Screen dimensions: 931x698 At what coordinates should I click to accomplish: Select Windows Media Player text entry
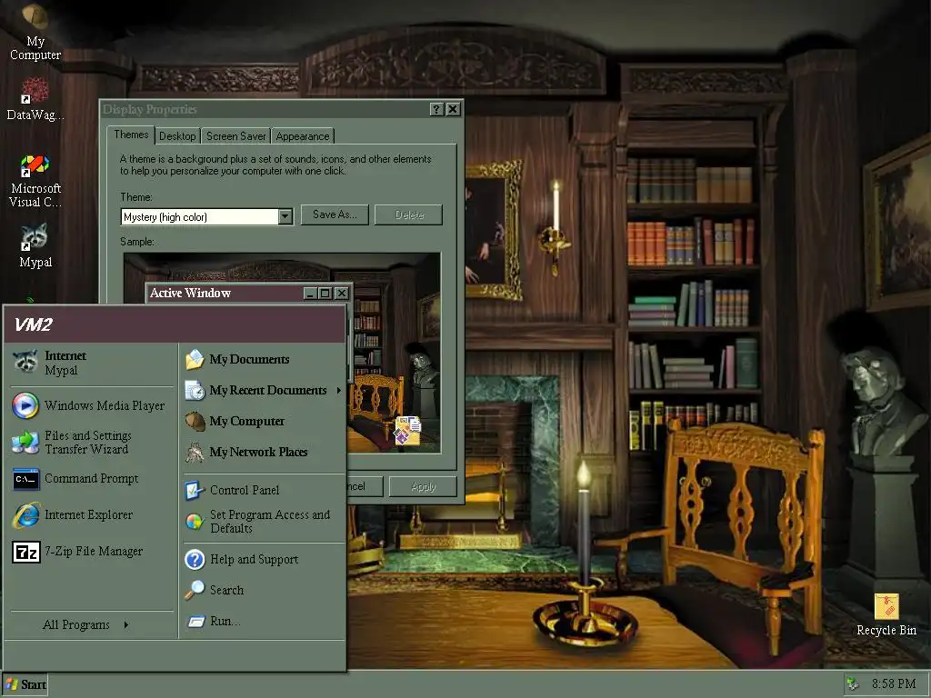[105, 405]
